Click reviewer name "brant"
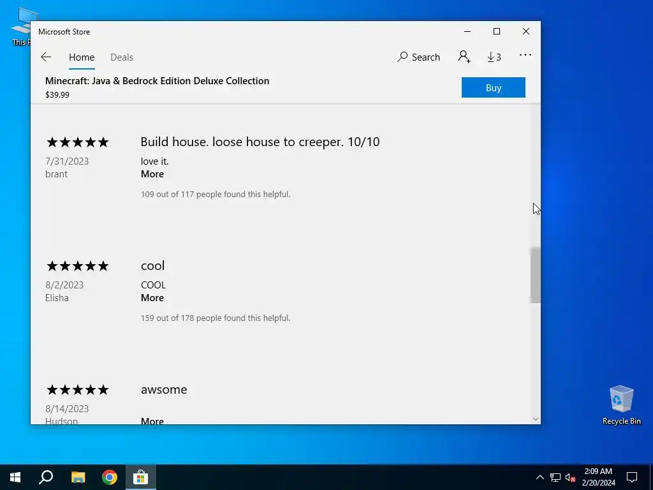 pos(56,174)
